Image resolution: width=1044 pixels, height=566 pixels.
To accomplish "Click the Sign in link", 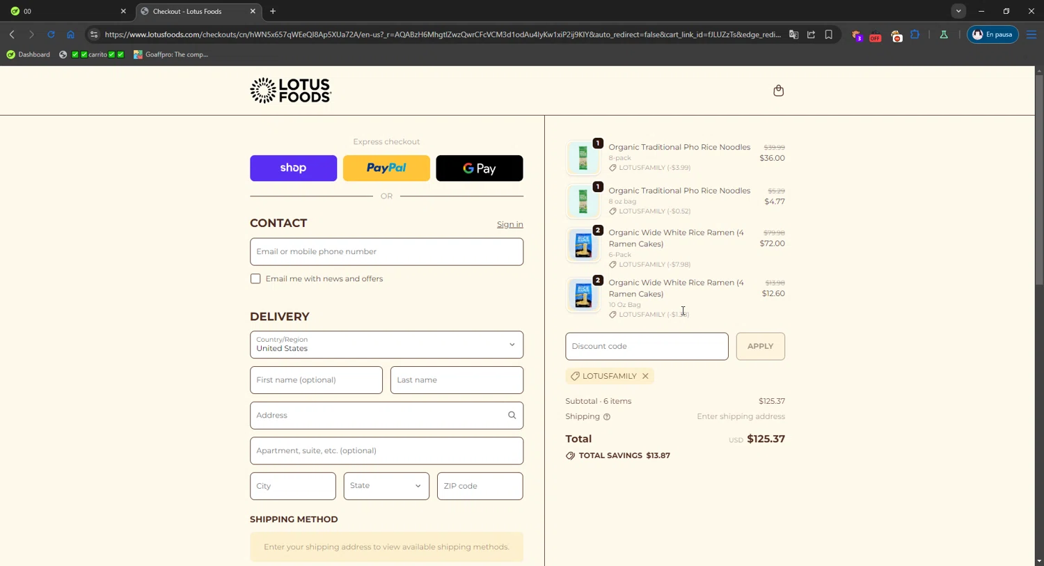I will click(x=509, y=224).
